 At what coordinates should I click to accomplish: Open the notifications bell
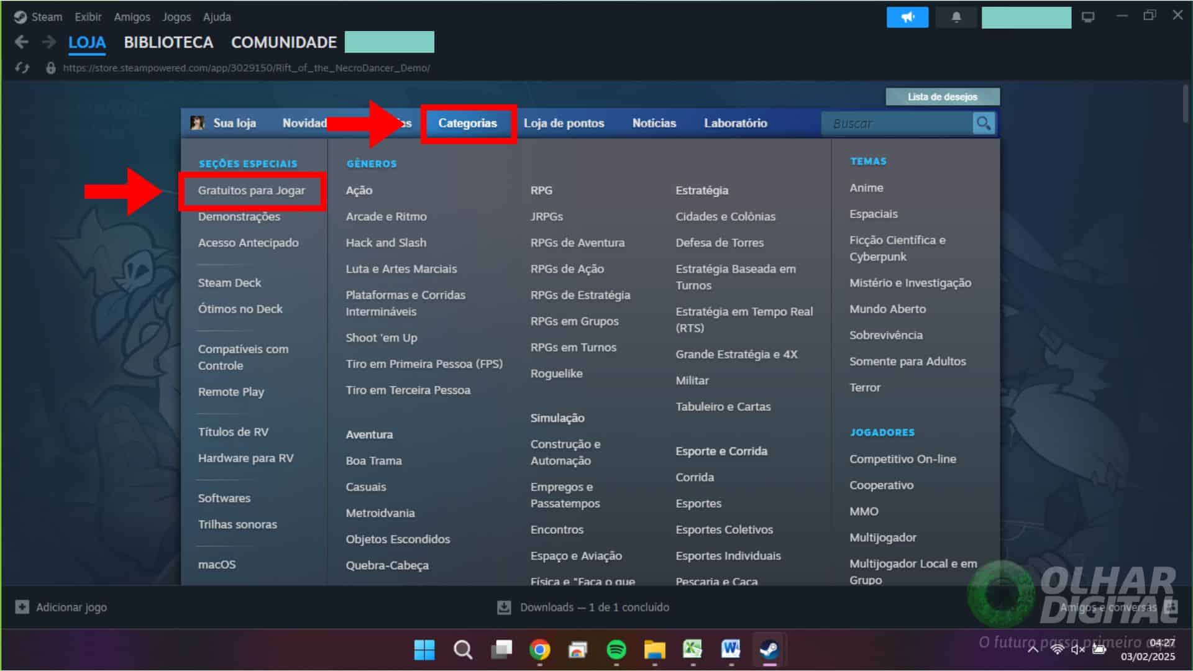956,17
